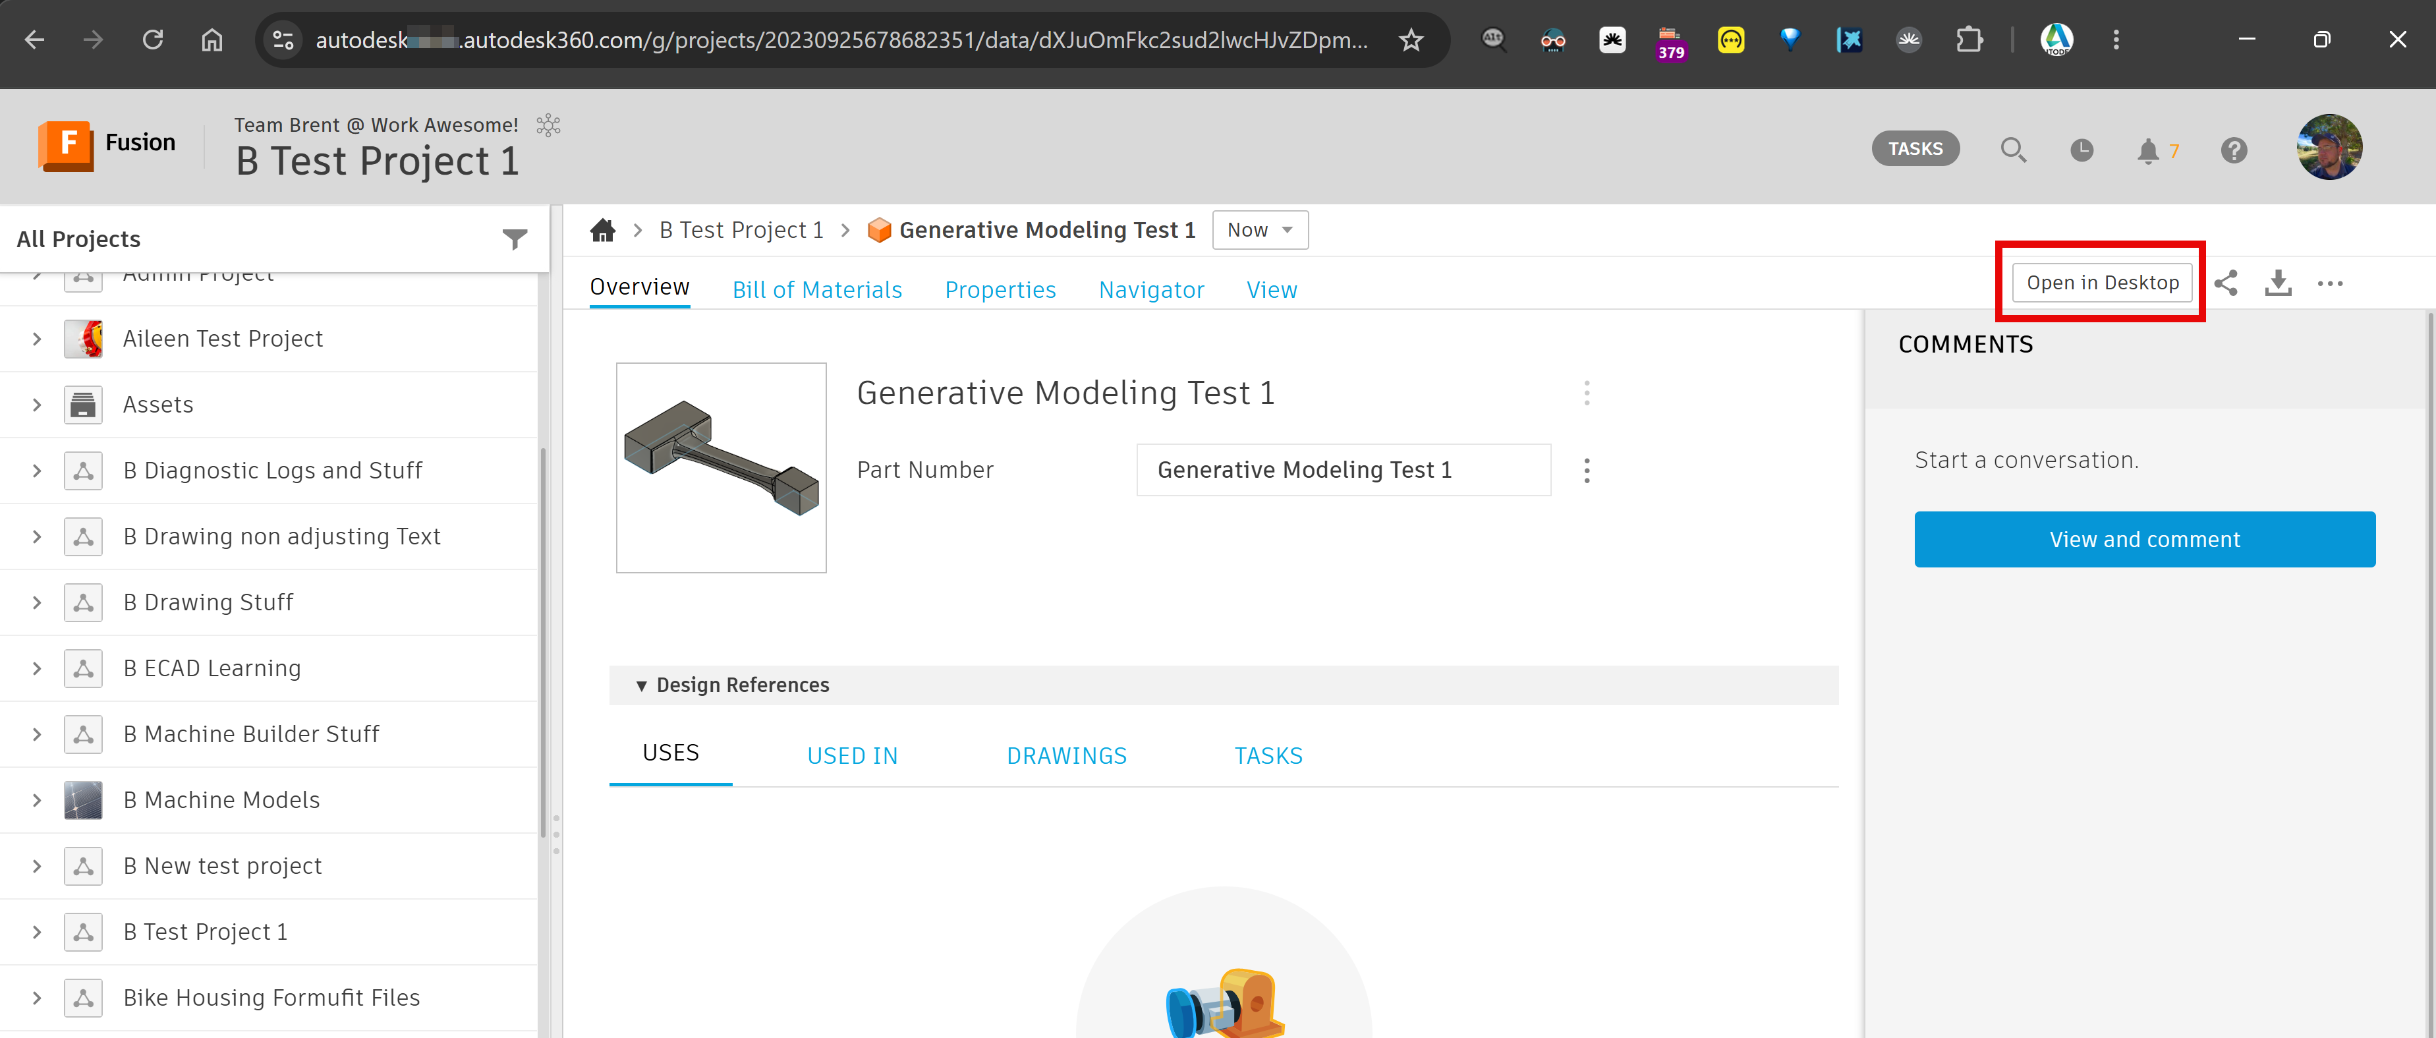Click View and comment button
The image size is (2436, 1038).
pyautogui.click(x=2144, y=539)
